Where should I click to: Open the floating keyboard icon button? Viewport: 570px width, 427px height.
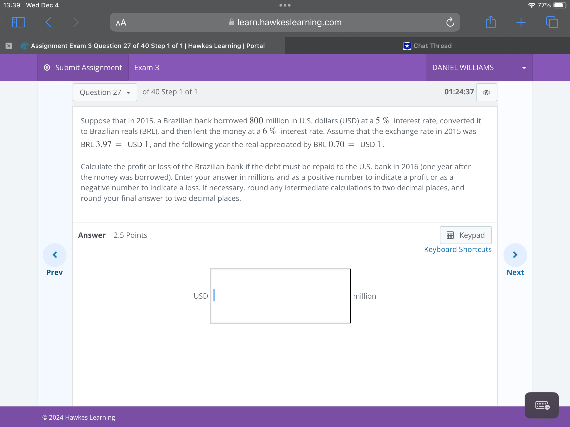[541, 405]
